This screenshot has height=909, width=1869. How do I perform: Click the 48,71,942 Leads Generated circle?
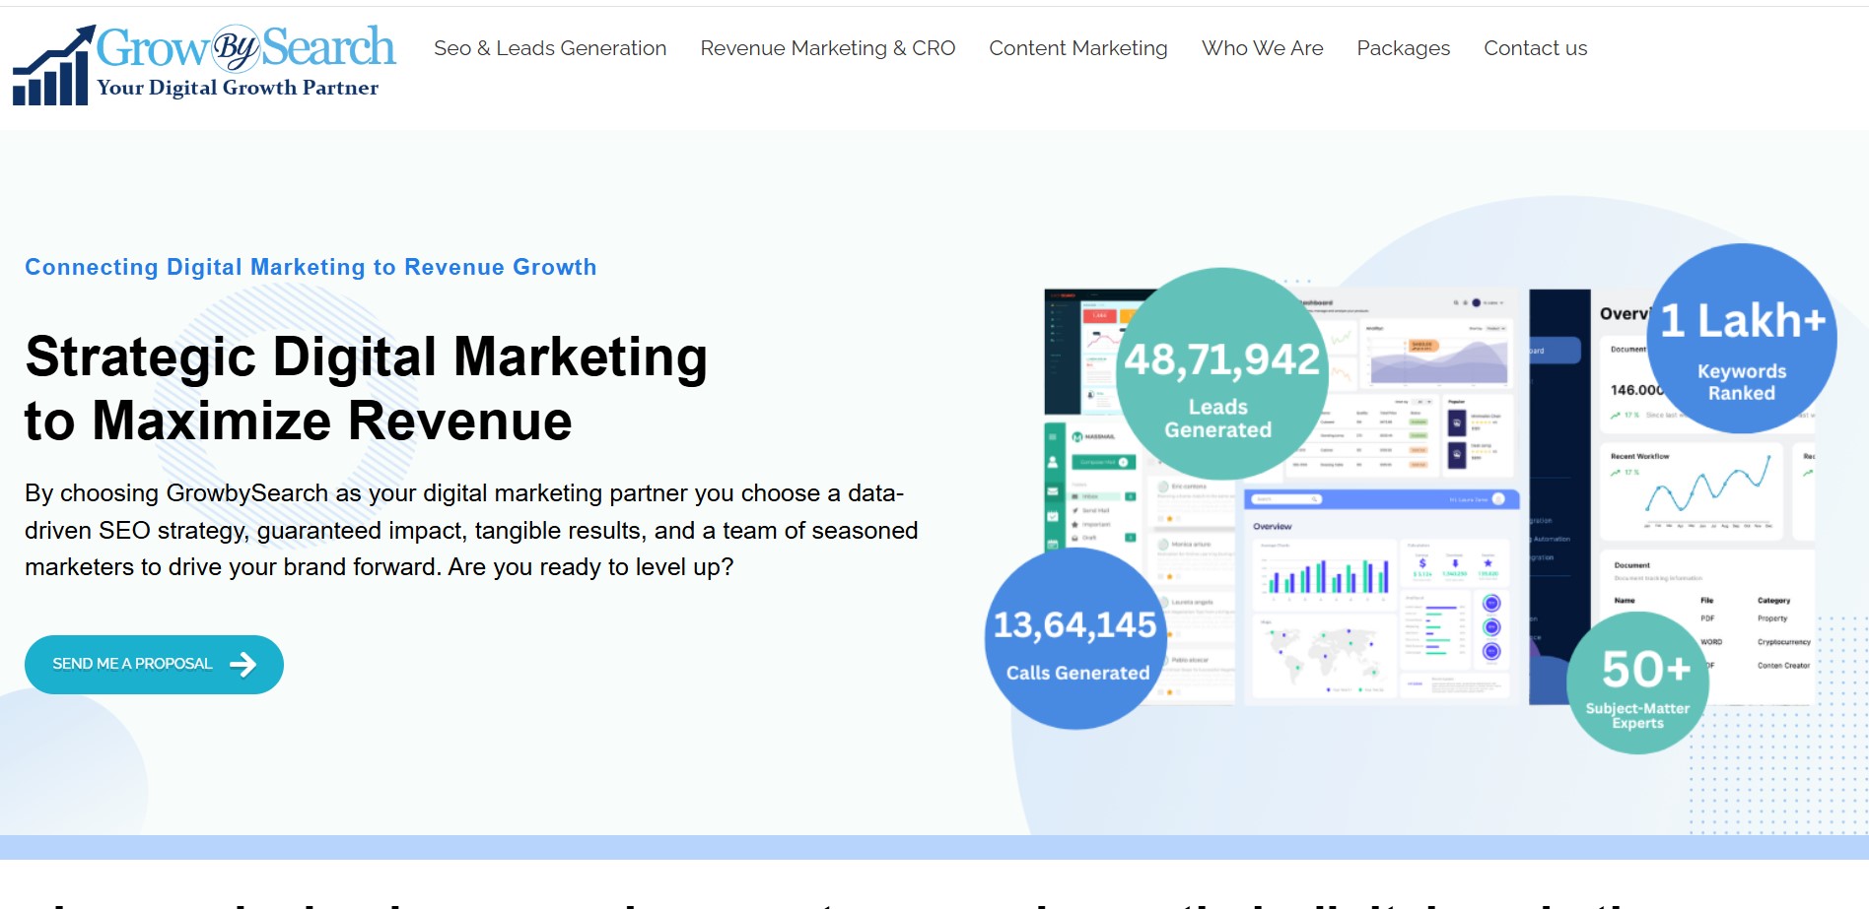pyautogui.click(x=1221, y=373)
